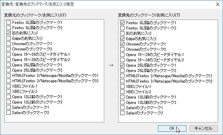Image resolution: width=223 pixels, height=135 pixels.
Task: Check source Edgeのお気に入り checkbox
Action: coord(8,38)
